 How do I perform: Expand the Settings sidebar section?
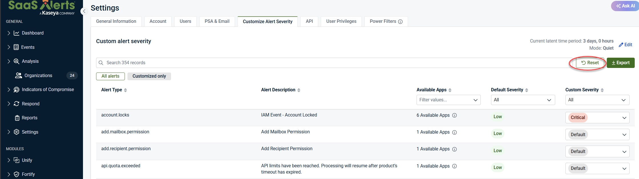click(9, 132)
